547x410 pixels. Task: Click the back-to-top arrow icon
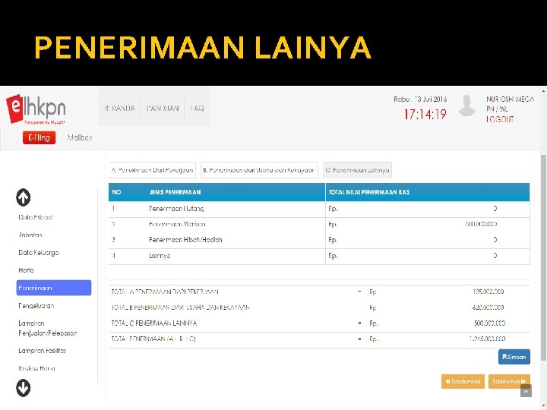tap(526, 391)
